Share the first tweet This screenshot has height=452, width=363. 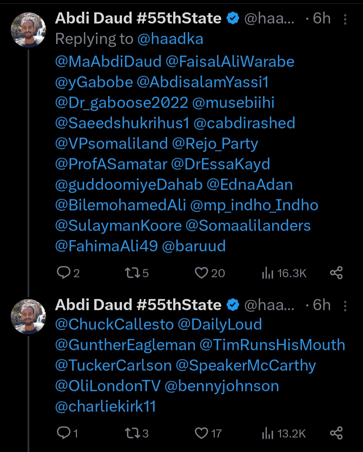tap(336, 273)
